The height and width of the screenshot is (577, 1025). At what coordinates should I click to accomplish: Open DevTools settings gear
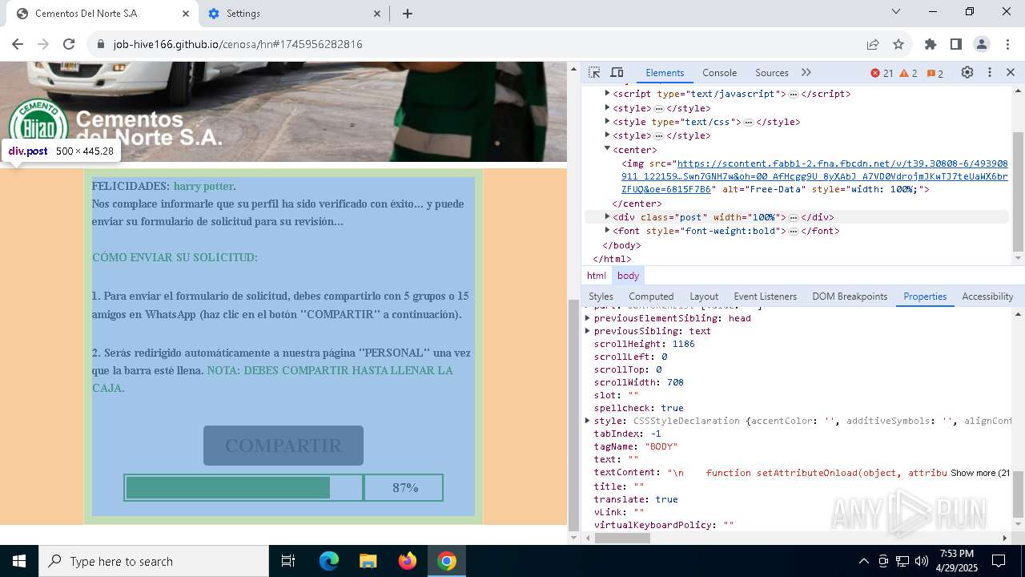[967, 72]
